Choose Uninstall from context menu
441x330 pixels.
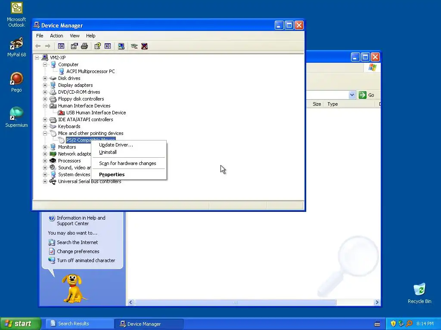point(129,152)
